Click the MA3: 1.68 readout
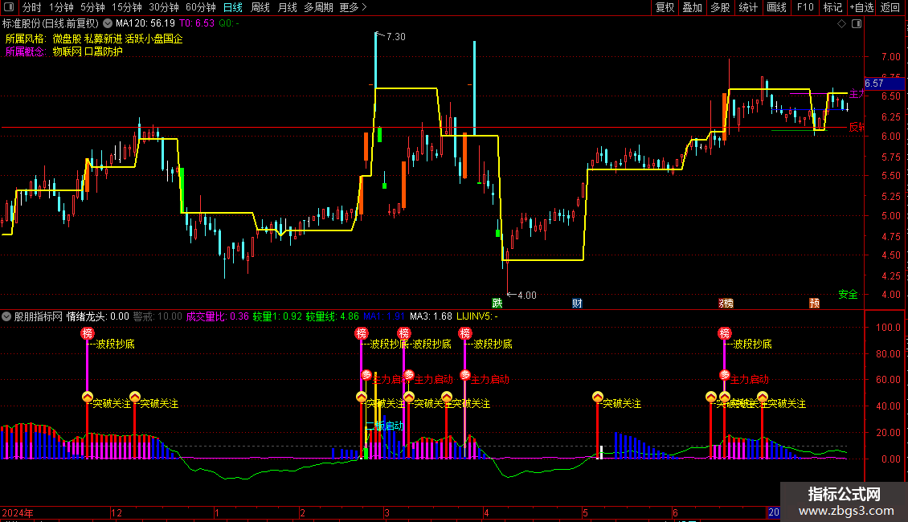The width and height of the screenshot is (908, 522). click(x=431, y=316)
